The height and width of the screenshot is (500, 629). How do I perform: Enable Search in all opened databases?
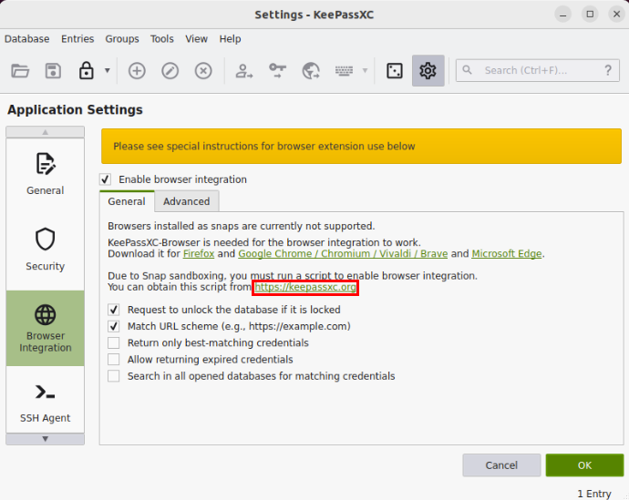tap(114, 376)
